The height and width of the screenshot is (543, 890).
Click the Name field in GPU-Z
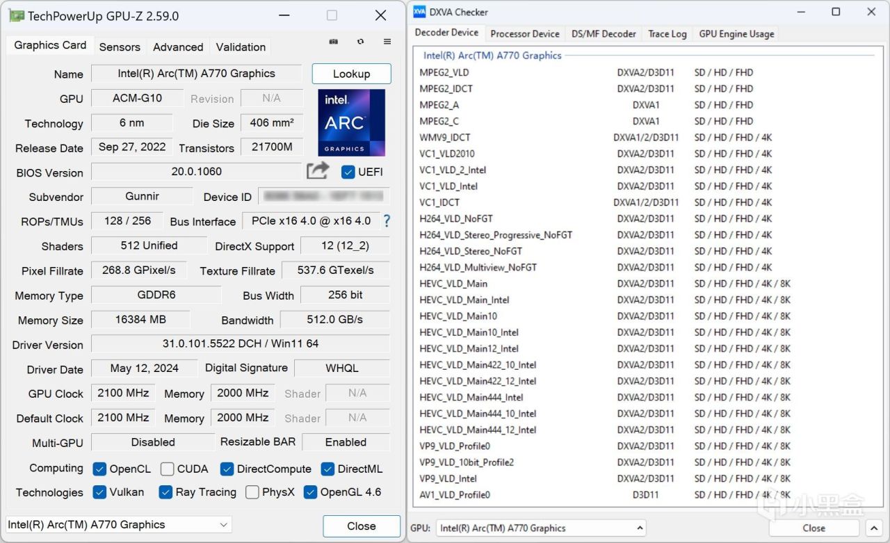click(196, 74)
